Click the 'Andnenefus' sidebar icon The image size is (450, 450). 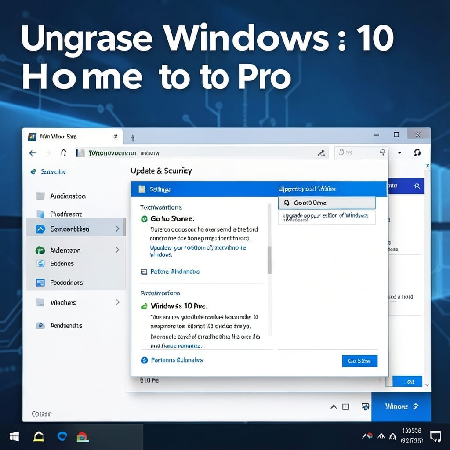[x=40, y=326]
